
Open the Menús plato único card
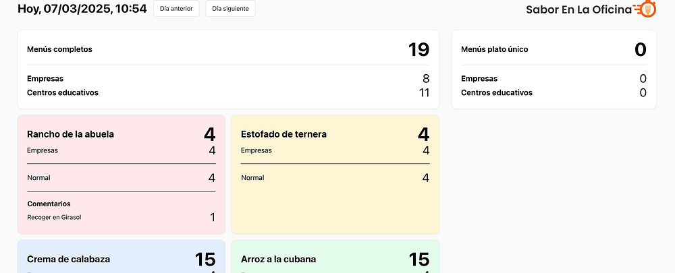click(x=553, y=69)
